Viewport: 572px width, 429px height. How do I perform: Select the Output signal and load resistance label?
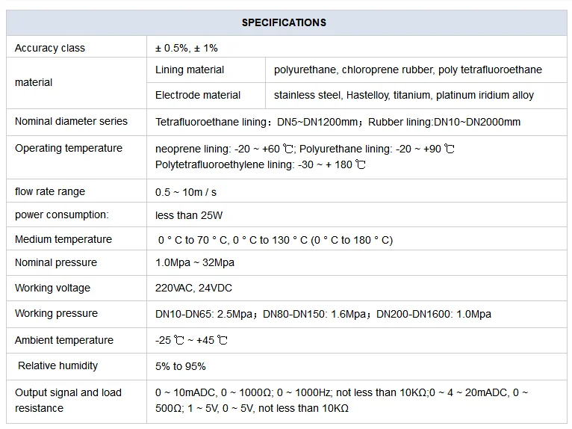68,400
